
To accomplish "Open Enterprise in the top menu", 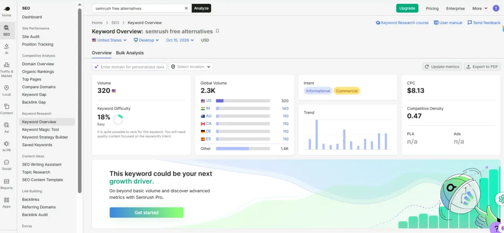I will pos(455,8).
